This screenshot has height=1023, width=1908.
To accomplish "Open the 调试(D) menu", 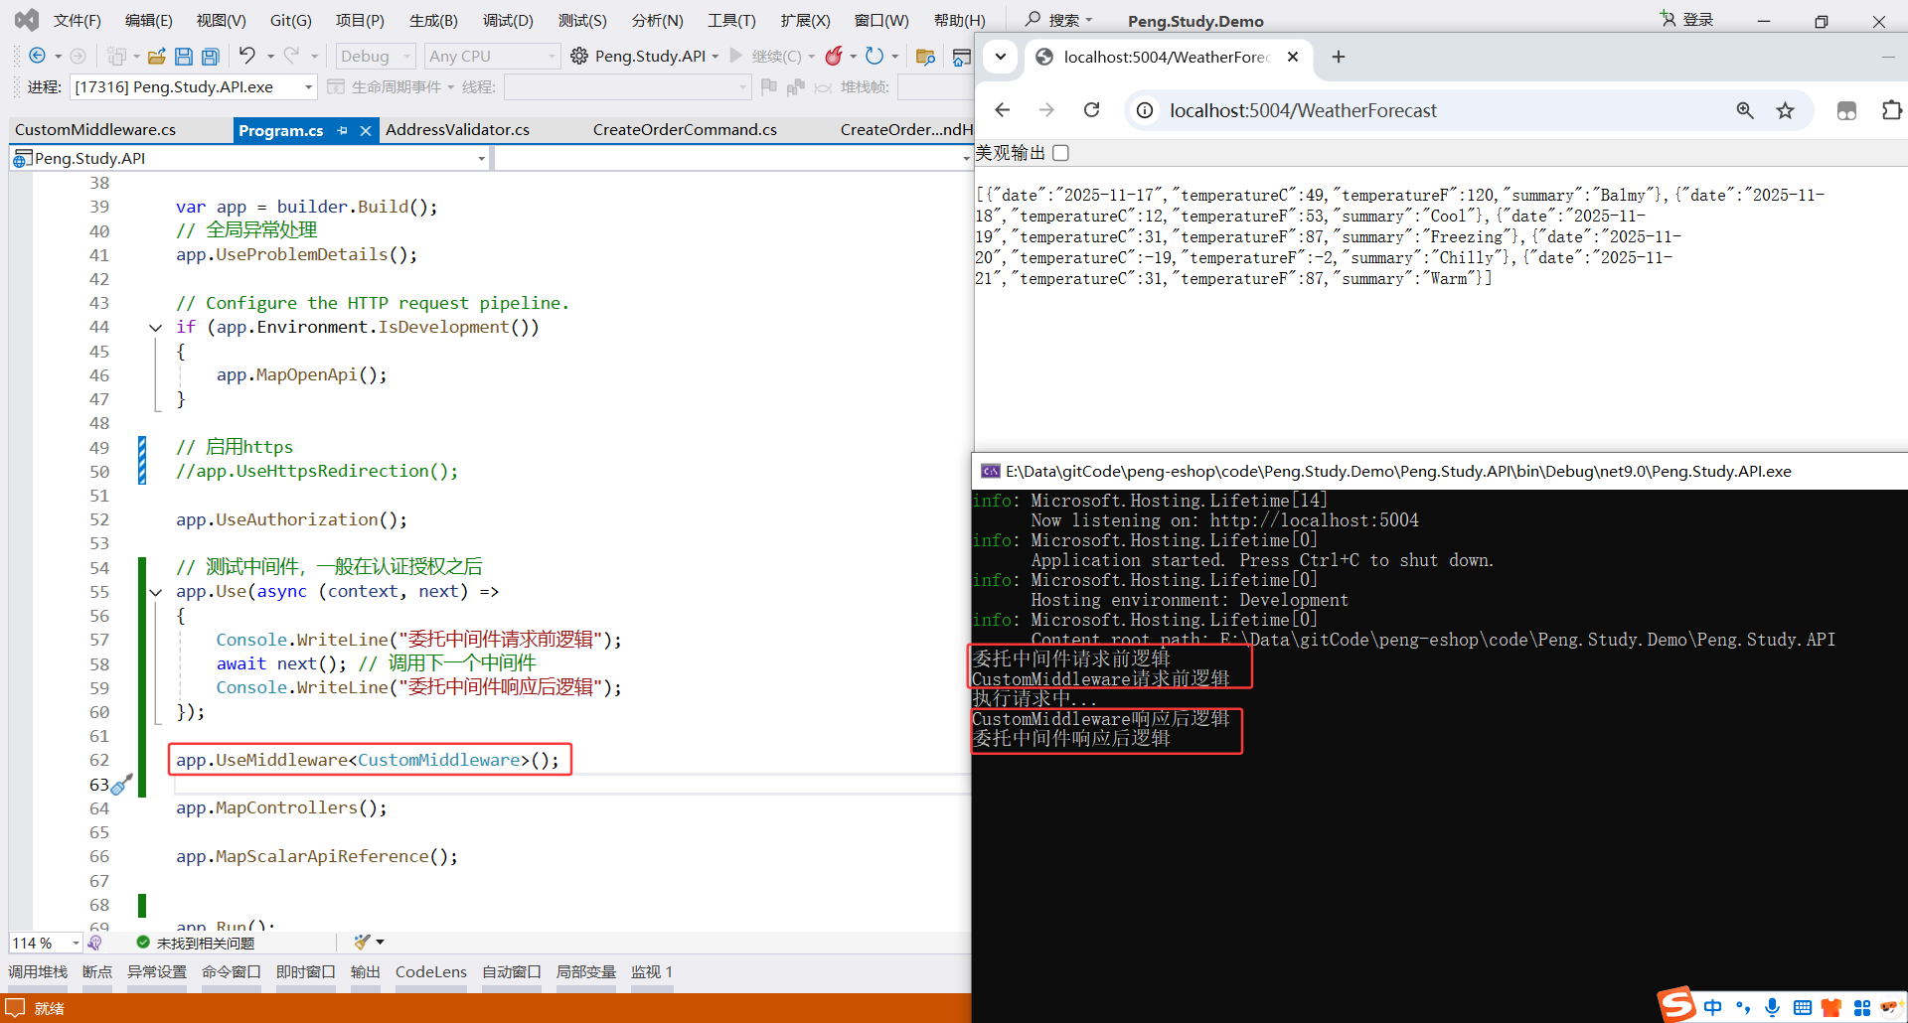I will [x=508, y=20].
